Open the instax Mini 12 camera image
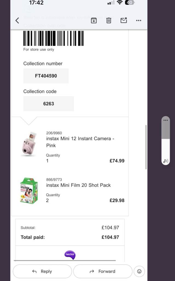The width and height of the screenshot is (175, 281). click(29, 144)
